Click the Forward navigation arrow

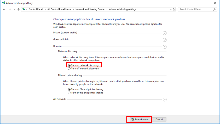click(x=10, y=9)
